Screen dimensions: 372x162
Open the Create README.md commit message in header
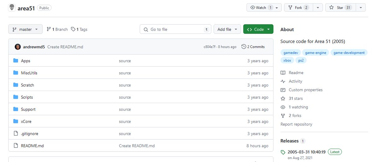(x=65, y=47)
